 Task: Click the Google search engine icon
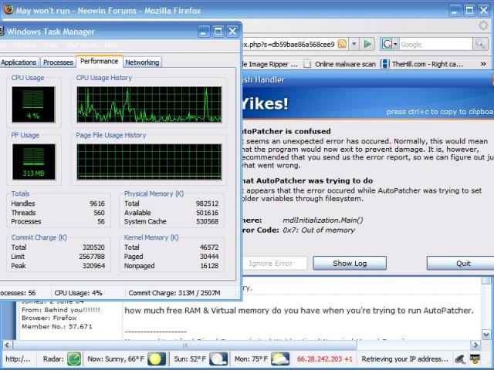[387, 44]
